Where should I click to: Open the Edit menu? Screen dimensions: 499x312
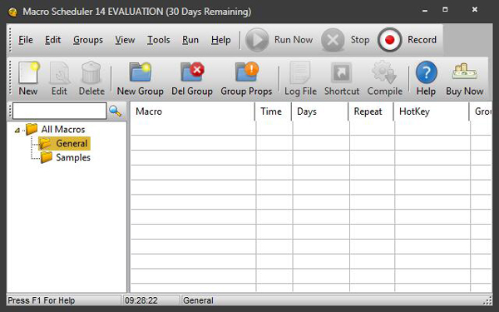[53, 40]
